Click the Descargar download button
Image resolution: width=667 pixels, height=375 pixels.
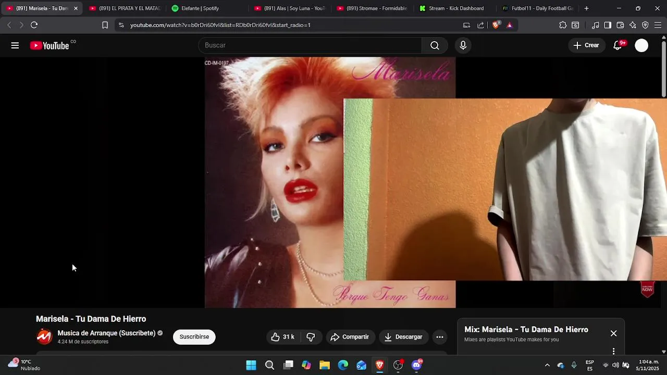point(404,337)
